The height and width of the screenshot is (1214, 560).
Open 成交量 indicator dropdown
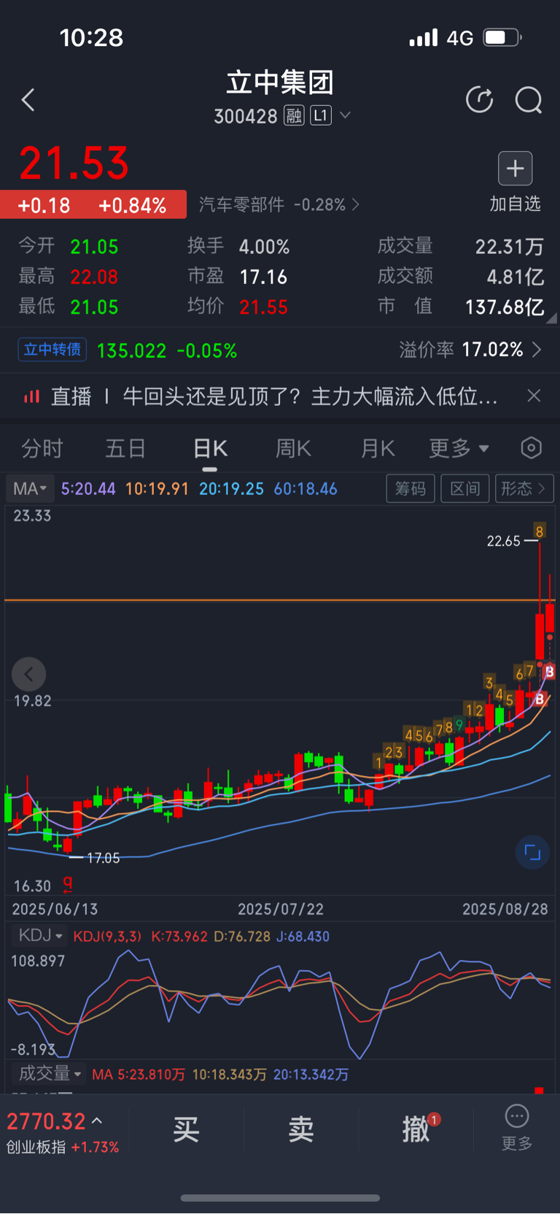tap(50, 1073)
